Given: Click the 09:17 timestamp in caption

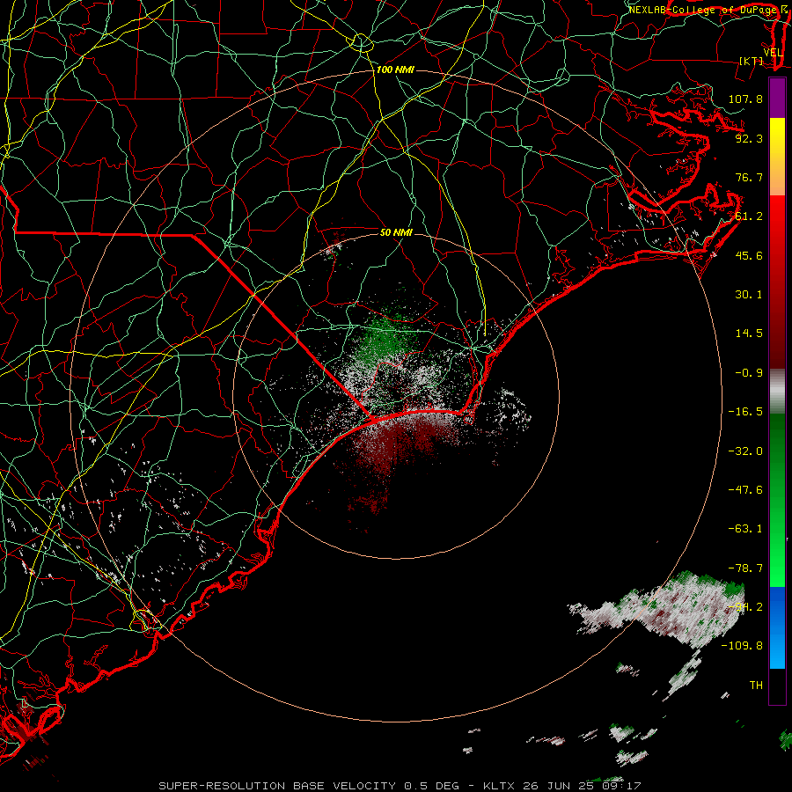Looking at the screenshot, I should tap(621, 786).
